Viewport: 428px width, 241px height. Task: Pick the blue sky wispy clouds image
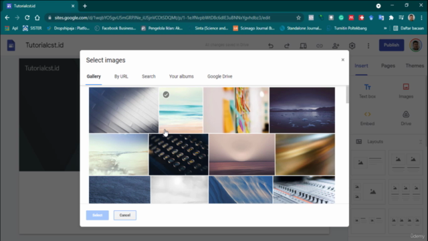pyautogui.click(x=241, y=189)
